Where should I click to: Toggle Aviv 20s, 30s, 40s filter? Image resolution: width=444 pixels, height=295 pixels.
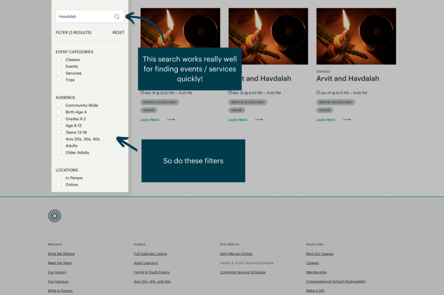pos(58,139)
